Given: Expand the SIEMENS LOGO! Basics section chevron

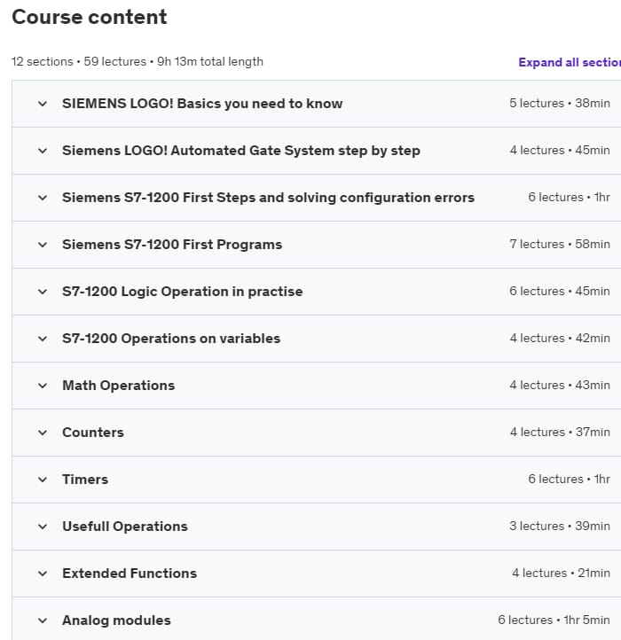Looking at the screenshot, I should [x=42, y=104].
